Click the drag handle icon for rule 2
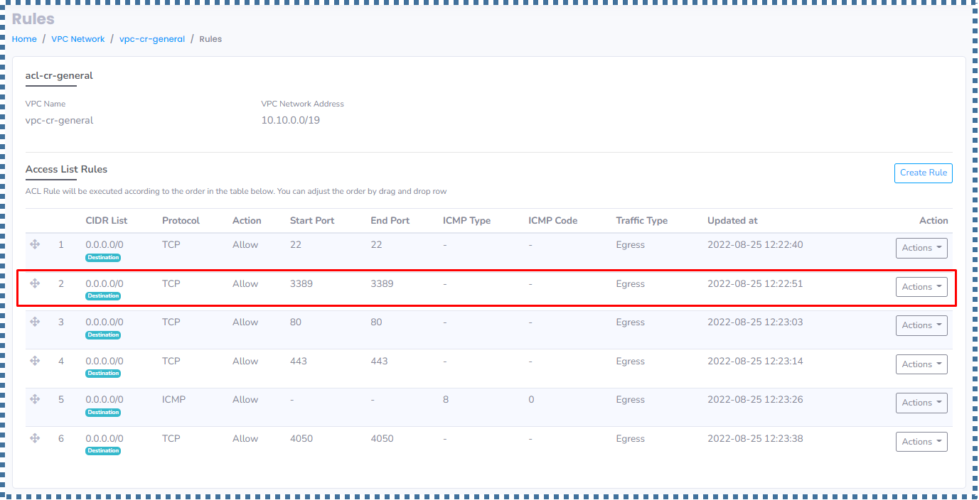979x500 pixels. tap(35, 283)
